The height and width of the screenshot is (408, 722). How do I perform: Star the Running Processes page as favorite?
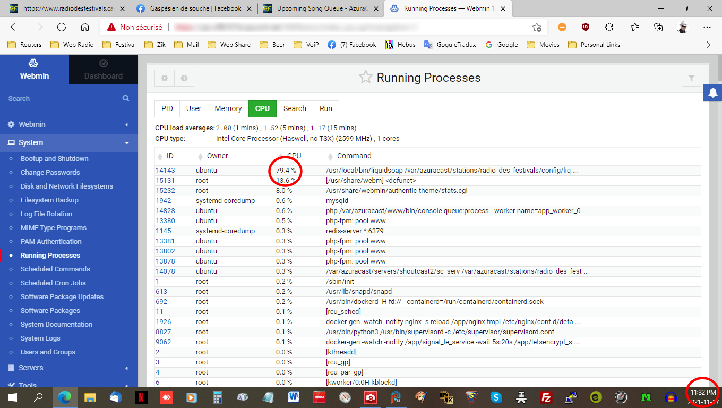point(365,77)
